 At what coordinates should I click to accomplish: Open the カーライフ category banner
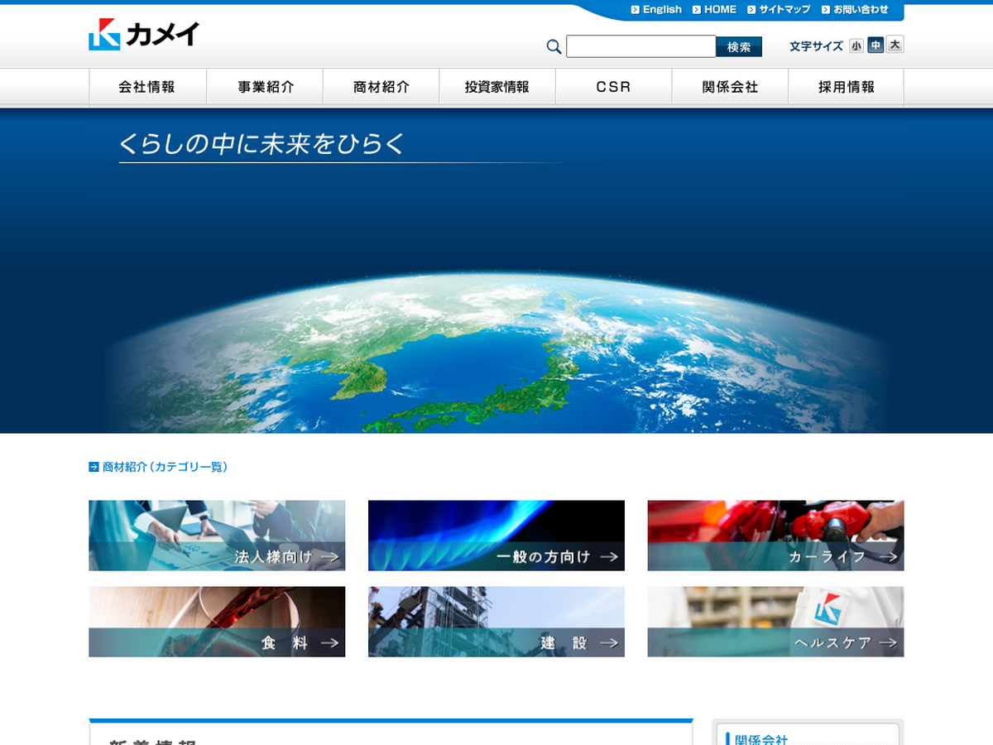coord(775,536)
